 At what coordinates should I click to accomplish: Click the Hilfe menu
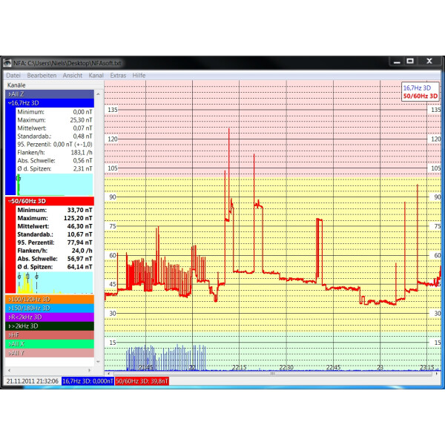139,76
